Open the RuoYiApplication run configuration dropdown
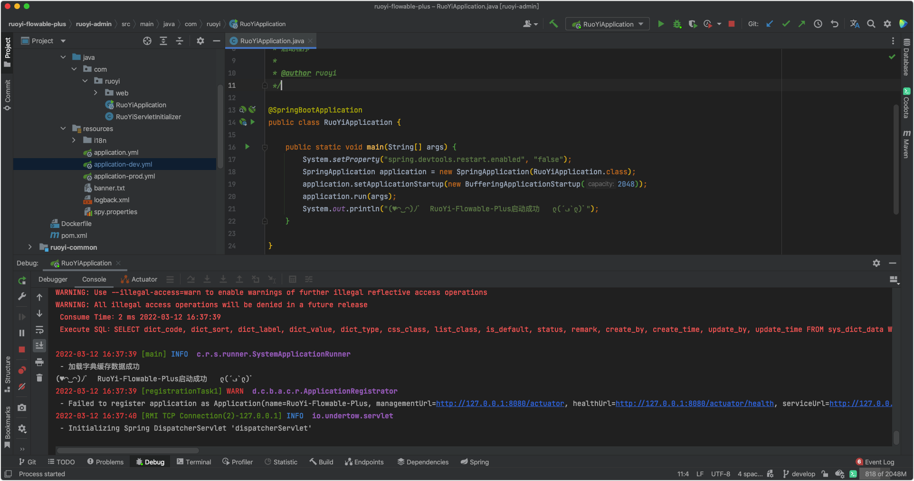 pyautogui.click(x=608, y=24)
